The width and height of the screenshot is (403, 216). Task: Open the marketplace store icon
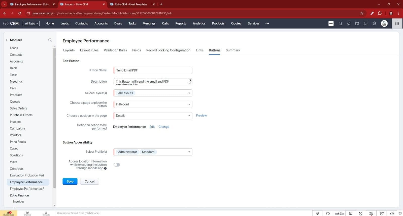tap(366, 23)
